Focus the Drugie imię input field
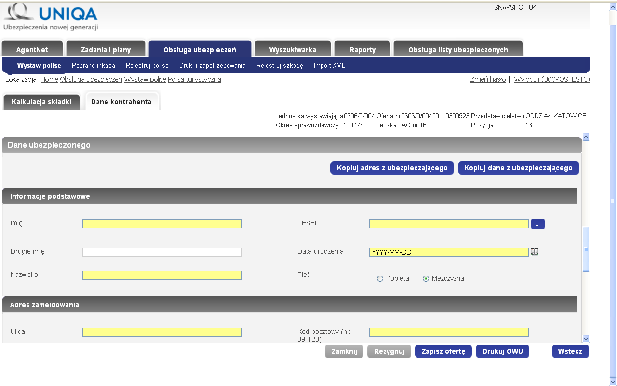Screen dimensions: 617x386 (162, 252)
